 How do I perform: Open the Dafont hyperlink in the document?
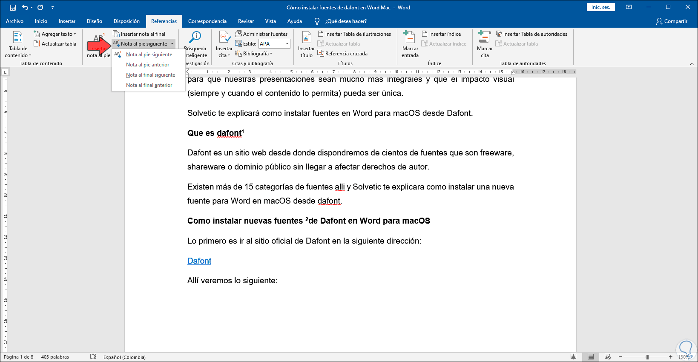coord(199,261)
